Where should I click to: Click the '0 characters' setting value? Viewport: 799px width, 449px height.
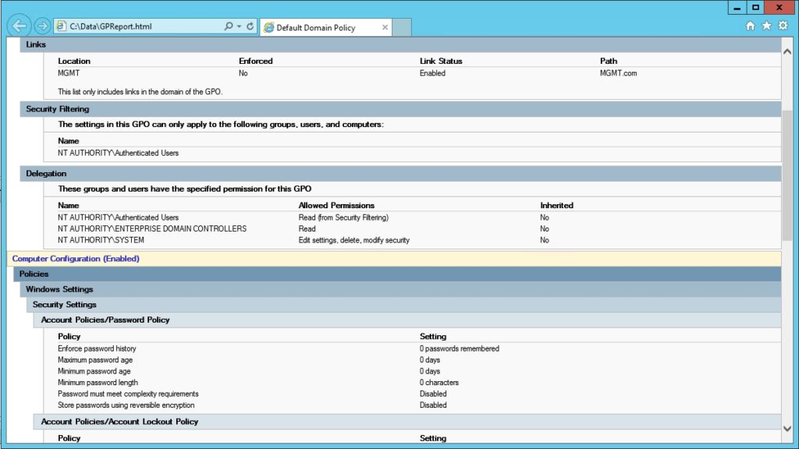point(439,382)
